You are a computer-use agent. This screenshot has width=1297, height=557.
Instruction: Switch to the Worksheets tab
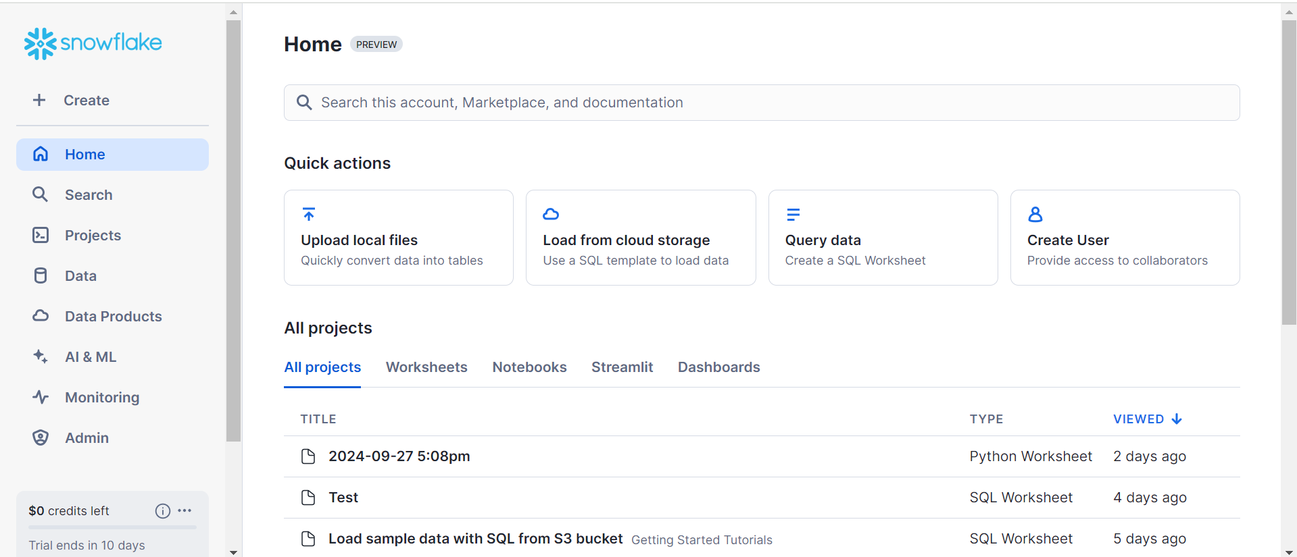pos(426,367)
